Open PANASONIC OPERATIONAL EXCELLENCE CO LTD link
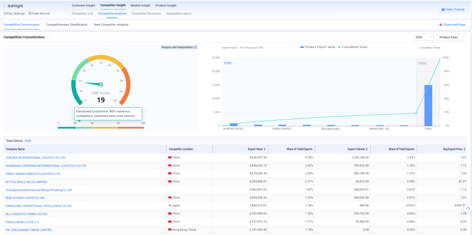The image size is (472, 235). [x=39, y=206]
